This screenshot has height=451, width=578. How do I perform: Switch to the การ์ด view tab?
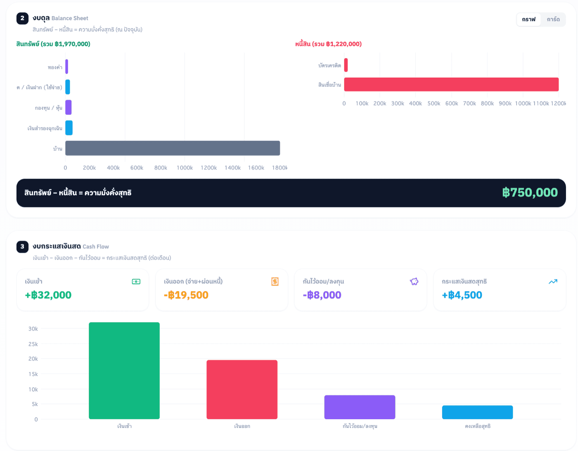[x=553, y=19]
